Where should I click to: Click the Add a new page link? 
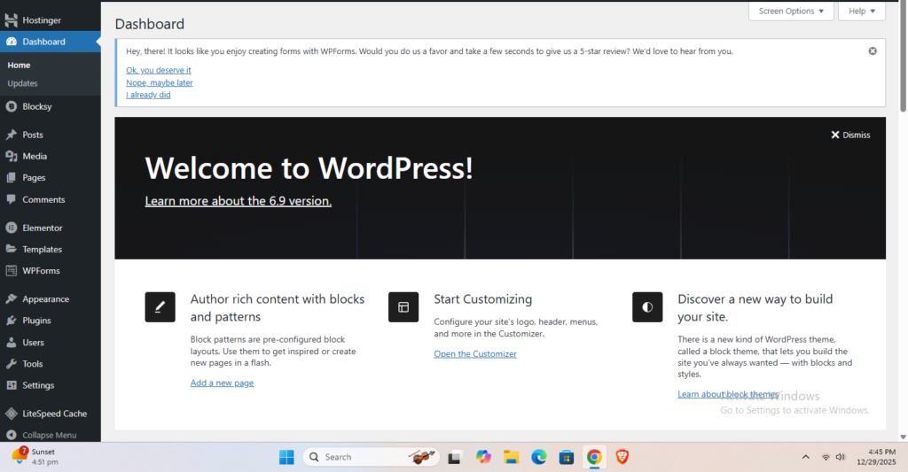point(222,383)
